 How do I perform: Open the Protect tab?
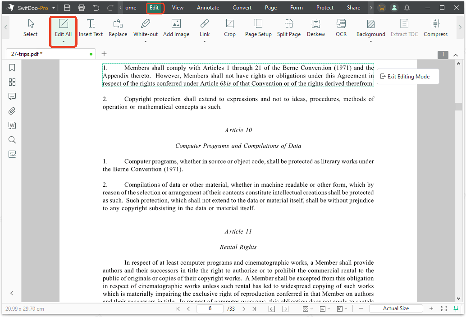(x=325, y=8)
